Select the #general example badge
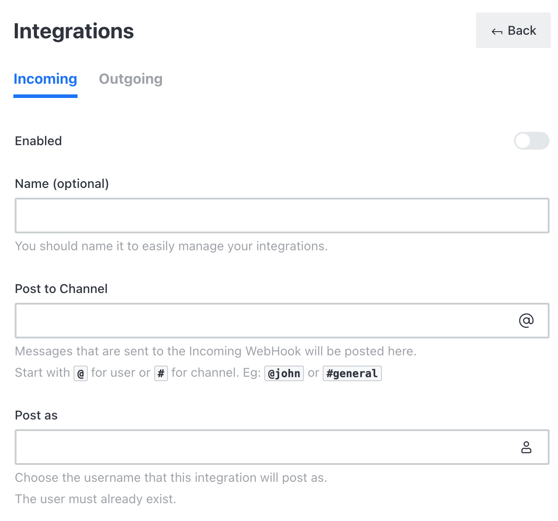The image size is (558, 521). pos(352,373)
